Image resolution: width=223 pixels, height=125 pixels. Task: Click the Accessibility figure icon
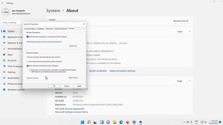point(4,78)
